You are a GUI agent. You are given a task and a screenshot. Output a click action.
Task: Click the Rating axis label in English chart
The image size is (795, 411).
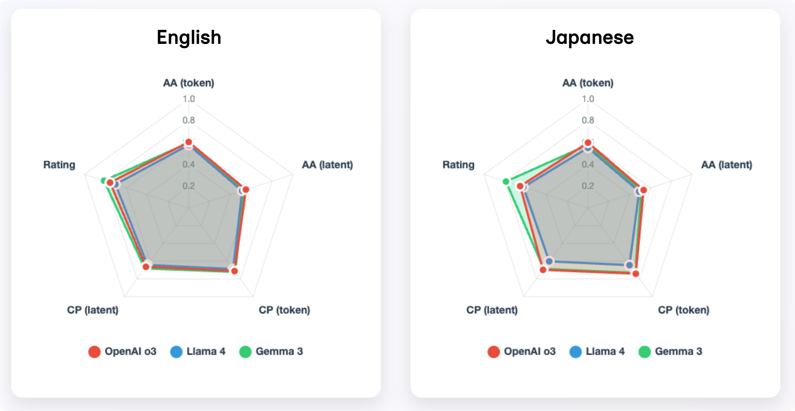pos(59,165)
